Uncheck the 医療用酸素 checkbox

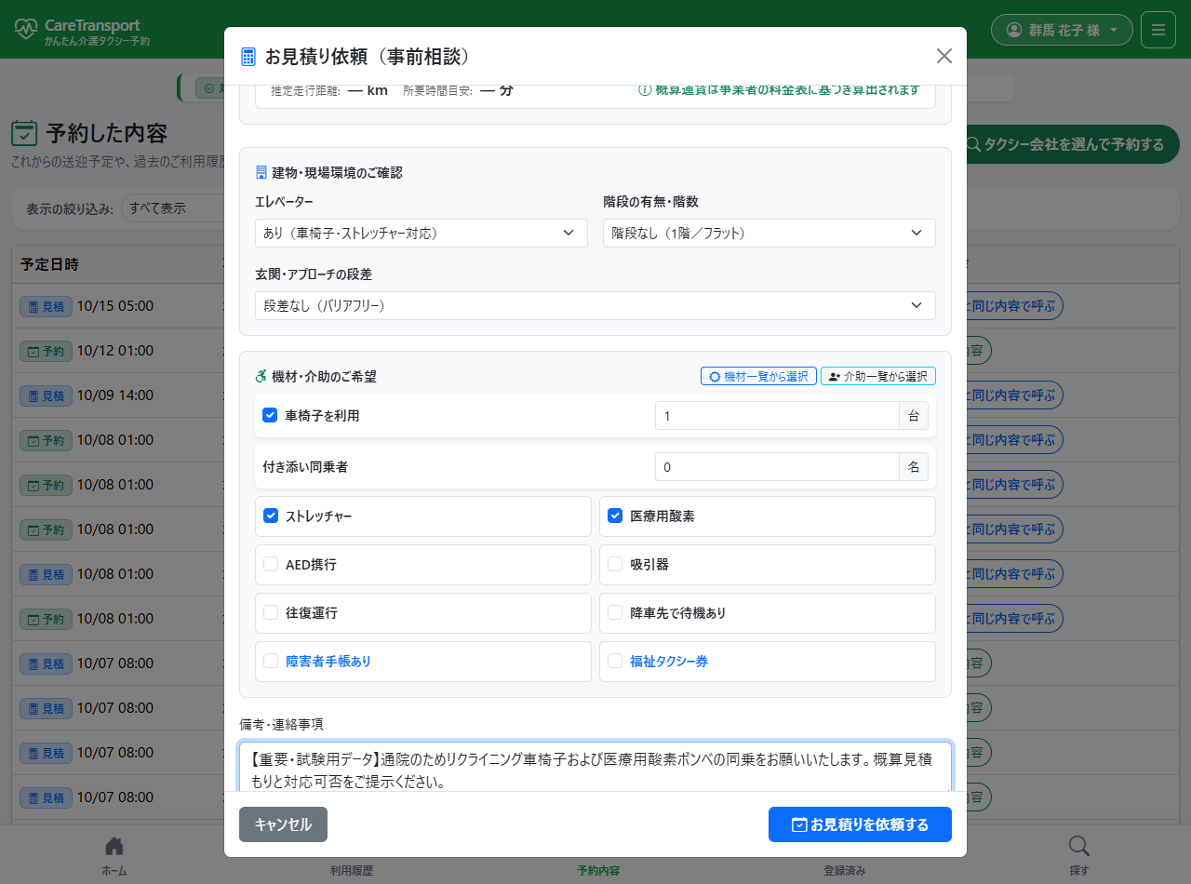point(615,516)
